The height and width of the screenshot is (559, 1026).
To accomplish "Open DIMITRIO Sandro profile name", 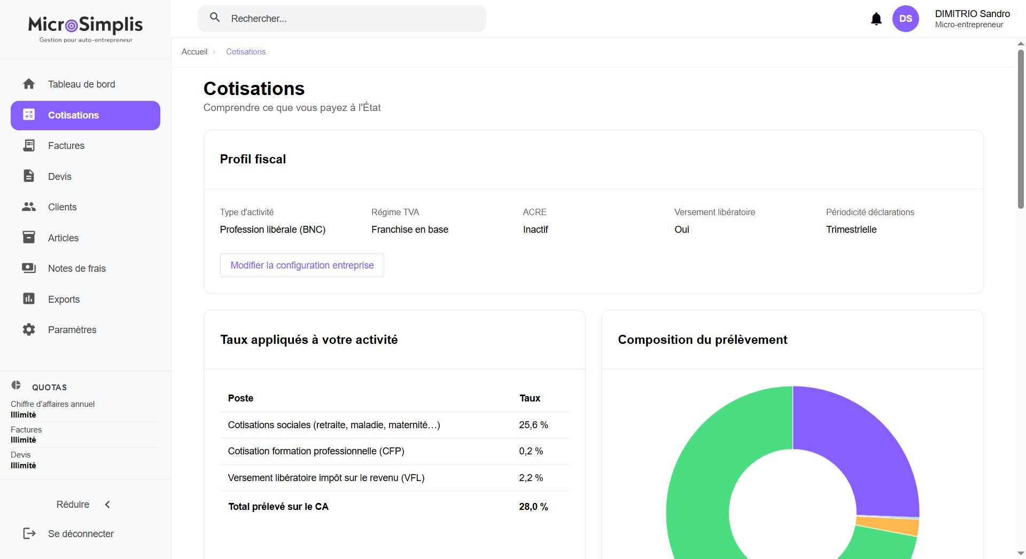I will 972,14.
